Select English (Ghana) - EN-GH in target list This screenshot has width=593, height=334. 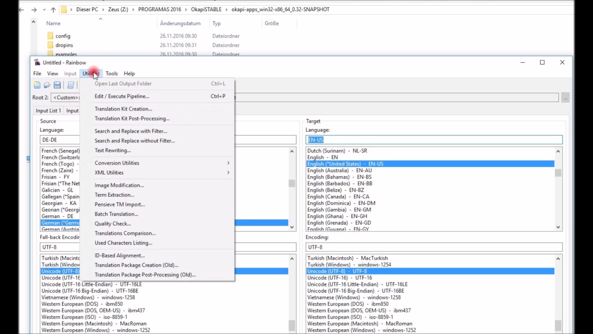tap(337, 216)
